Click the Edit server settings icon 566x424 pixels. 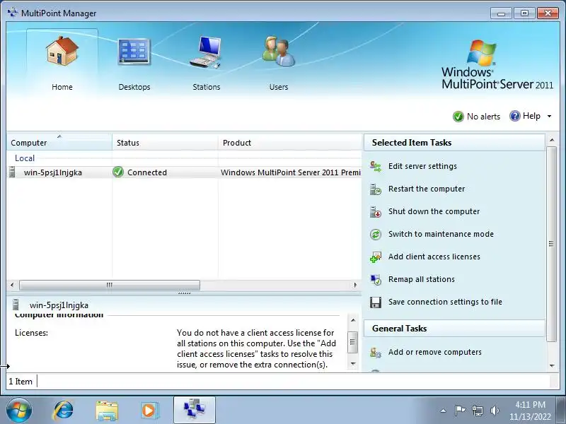coord(376,167)
